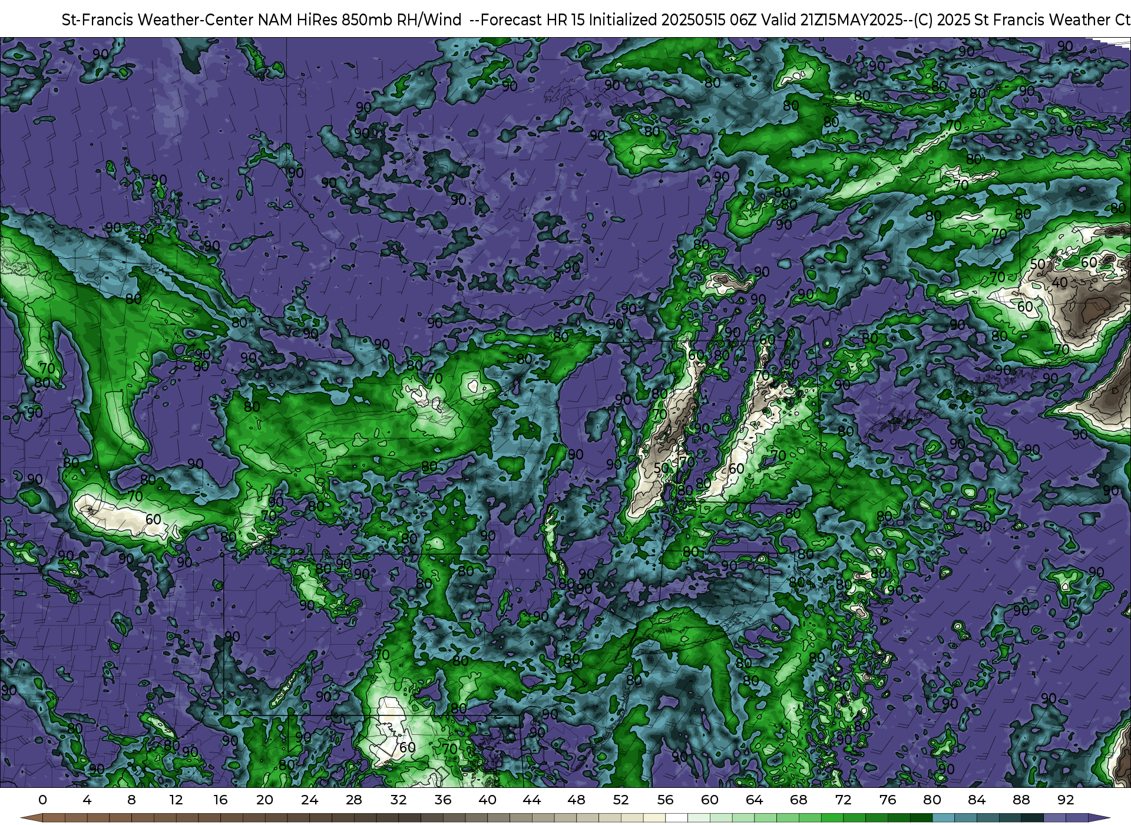This screenshot has height=825, width=1131.
Task: Click the "Initialized 20250515 06Z" header text
Action: pos(673,20)
